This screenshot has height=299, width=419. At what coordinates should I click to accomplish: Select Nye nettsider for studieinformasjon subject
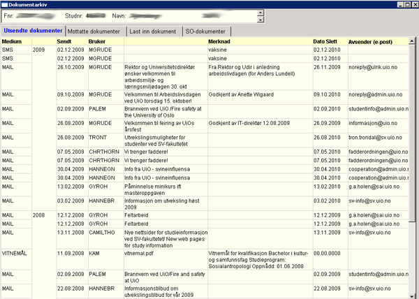pyautogui.click(x=166, y=239)
